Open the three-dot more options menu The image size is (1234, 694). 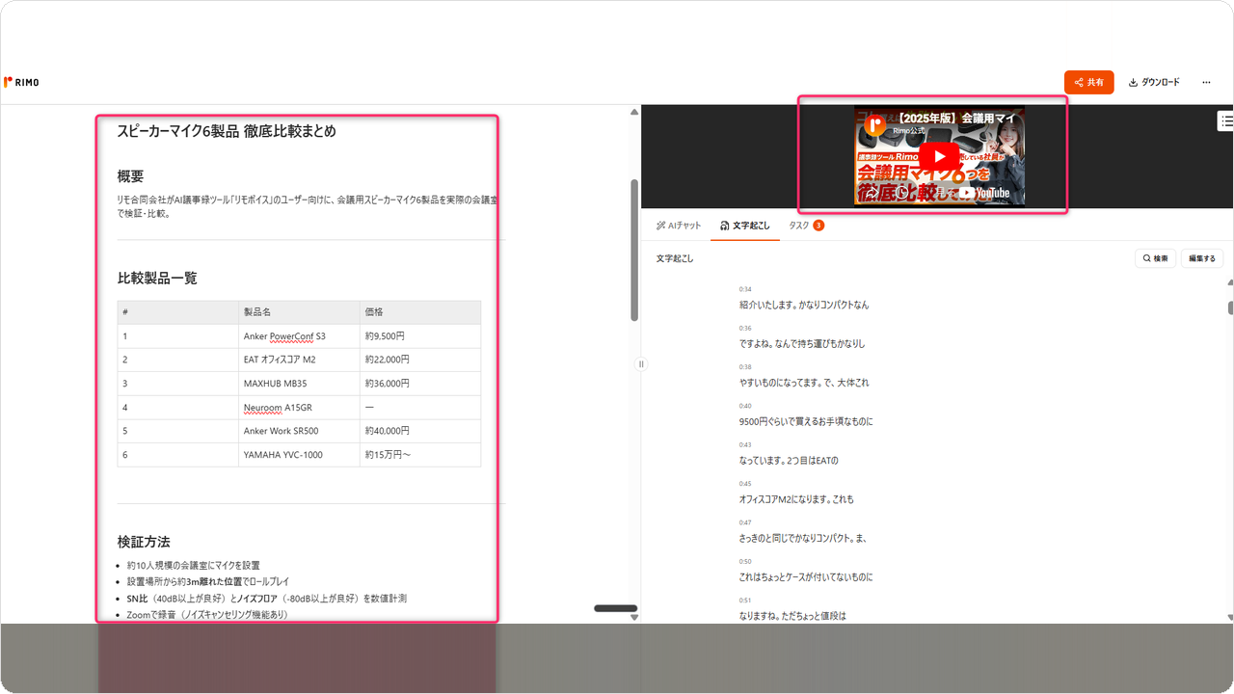[x=1206, y=82]
